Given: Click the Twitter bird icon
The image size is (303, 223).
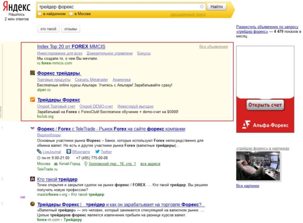Looking at the screenshot, I should point(97,151).
